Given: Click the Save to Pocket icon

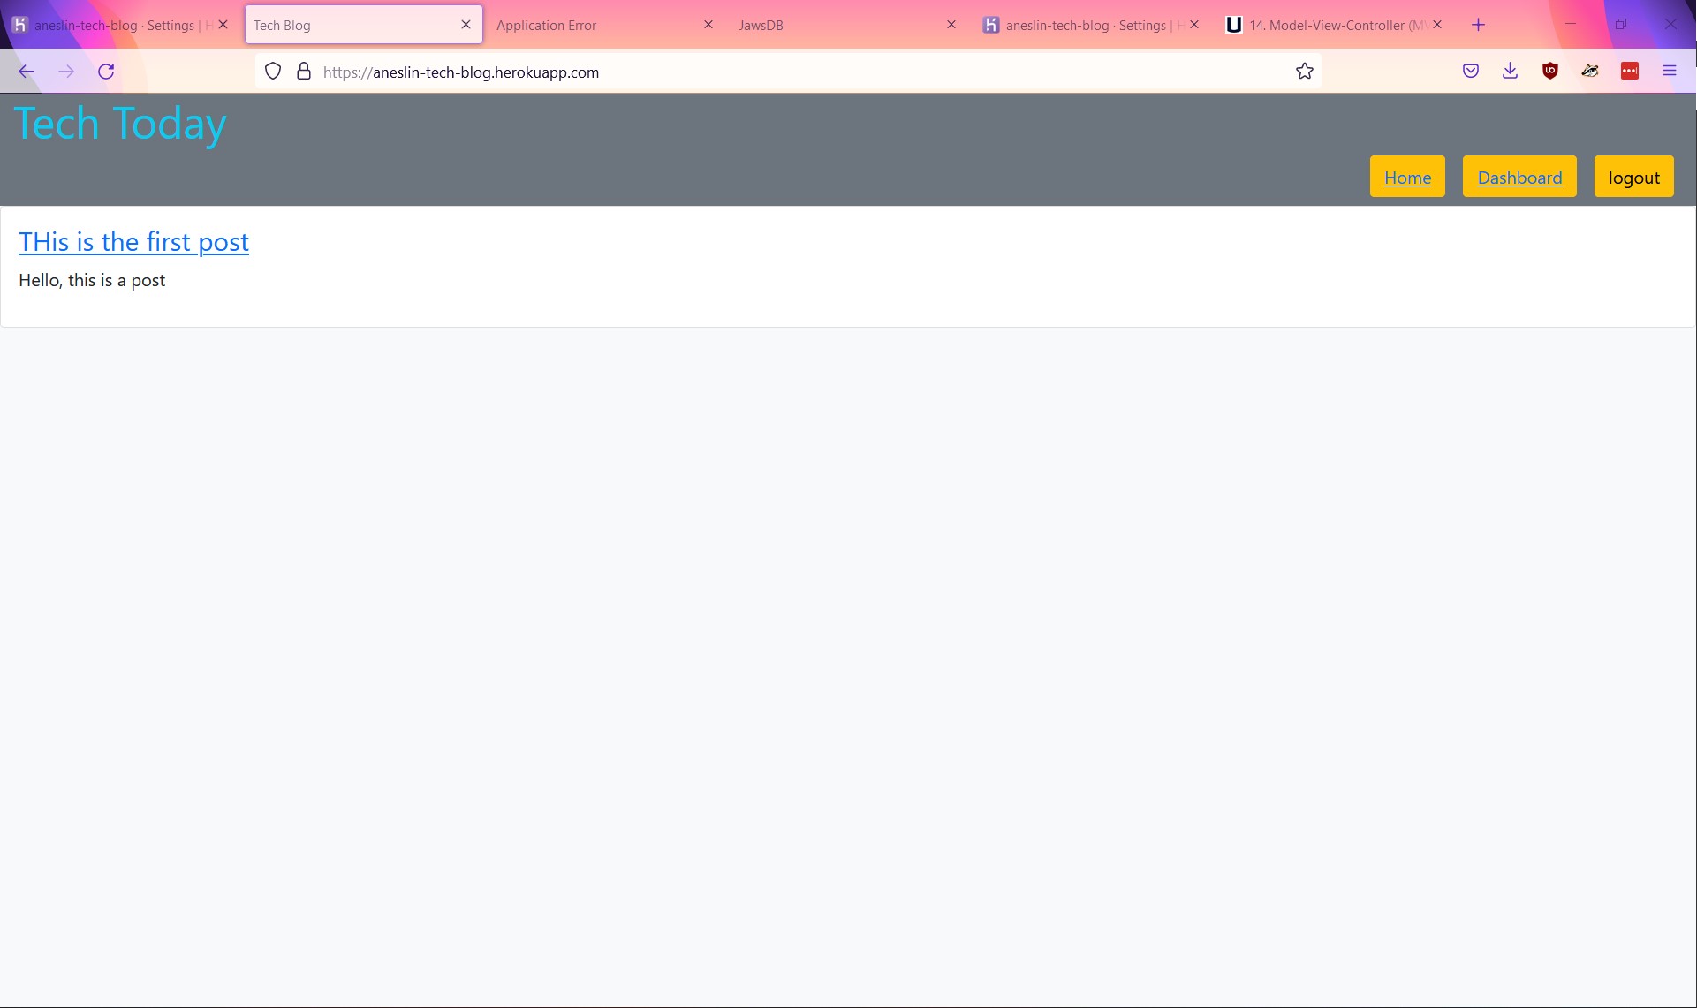Looking at the screenshot, I should pyautogui.click(x=1471, y=72).
